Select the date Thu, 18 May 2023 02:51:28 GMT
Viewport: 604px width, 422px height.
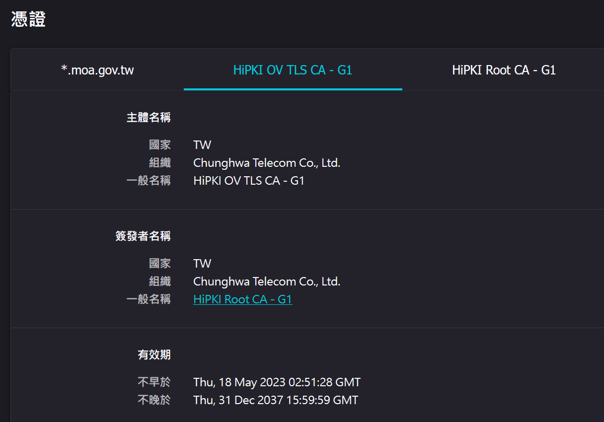click(x=277, y=382)
